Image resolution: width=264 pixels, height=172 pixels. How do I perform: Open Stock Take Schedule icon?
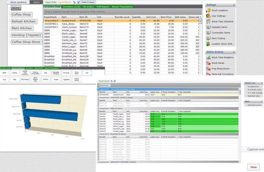(x=208, y=22)
